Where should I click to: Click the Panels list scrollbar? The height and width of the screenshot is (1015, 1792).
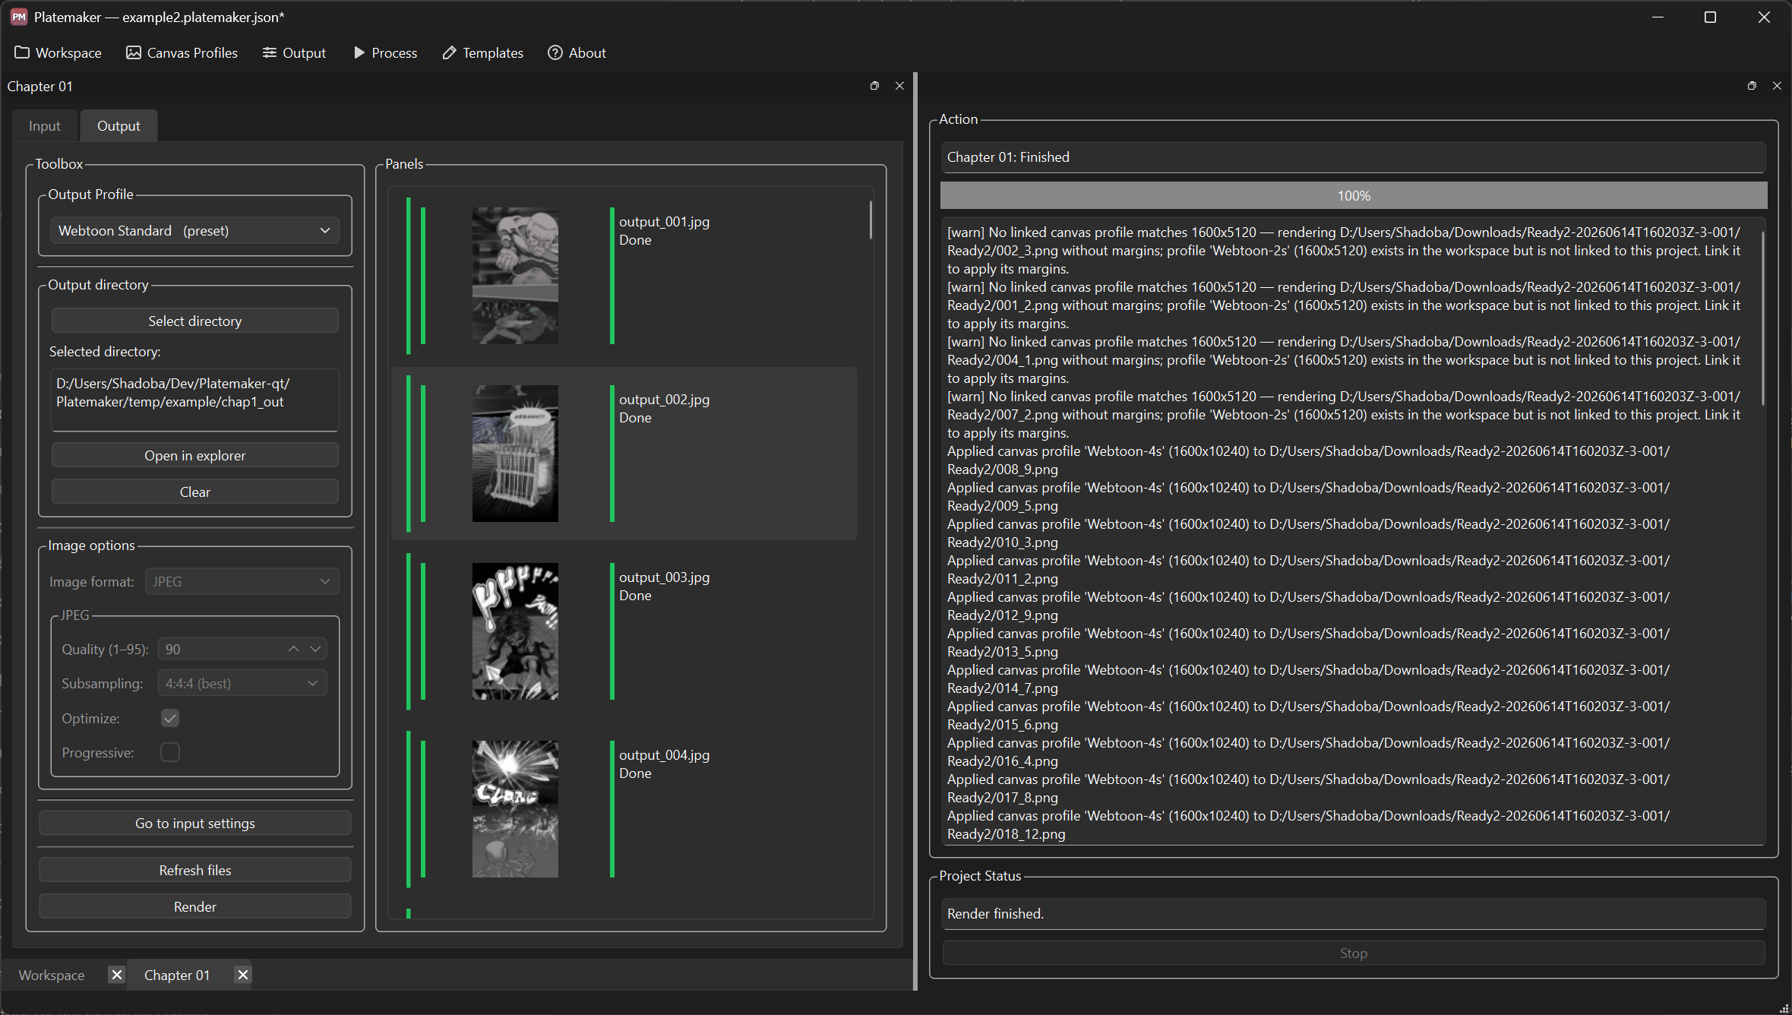871,220
